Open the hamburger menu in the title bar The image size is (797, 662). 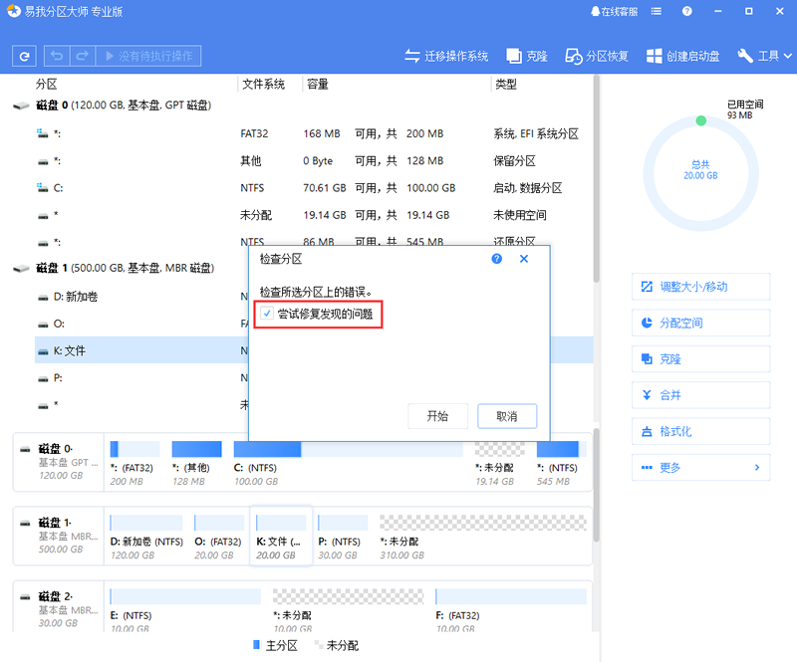(656, 10)
